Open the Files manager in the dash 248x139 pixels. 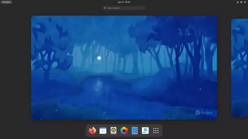tap(135, 130)
